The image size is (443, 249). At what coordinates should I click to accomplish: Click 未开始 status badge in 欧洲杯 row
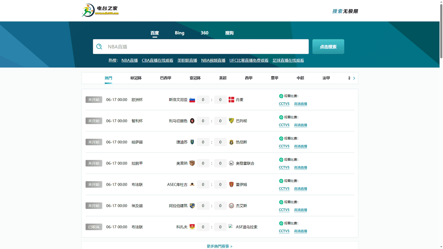coord(94,100)
